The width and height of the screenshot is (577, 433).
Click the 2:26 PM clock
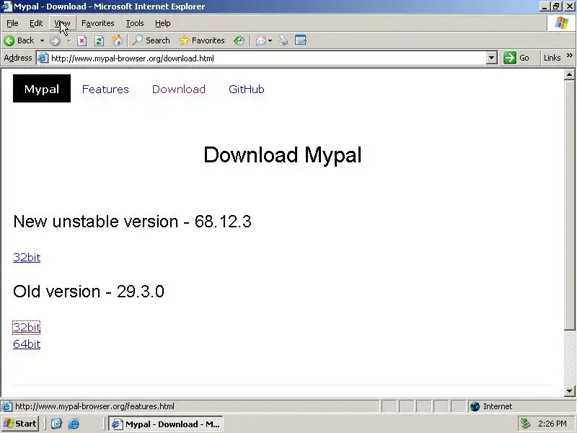[x=552, y=424]
